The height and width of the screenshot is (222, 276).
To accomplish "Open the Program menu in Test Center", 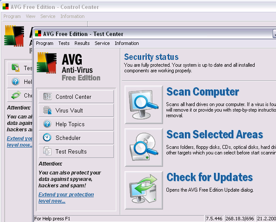I will pos(45,43).
